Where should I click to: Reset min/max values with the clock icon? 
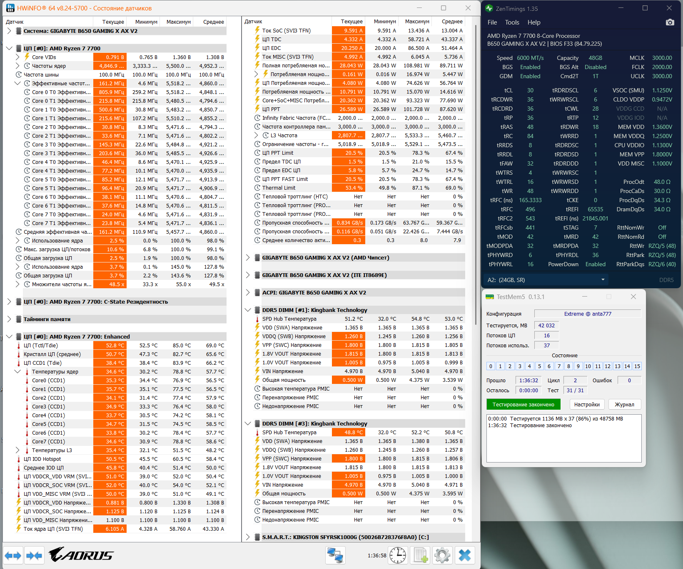(398, 555)
